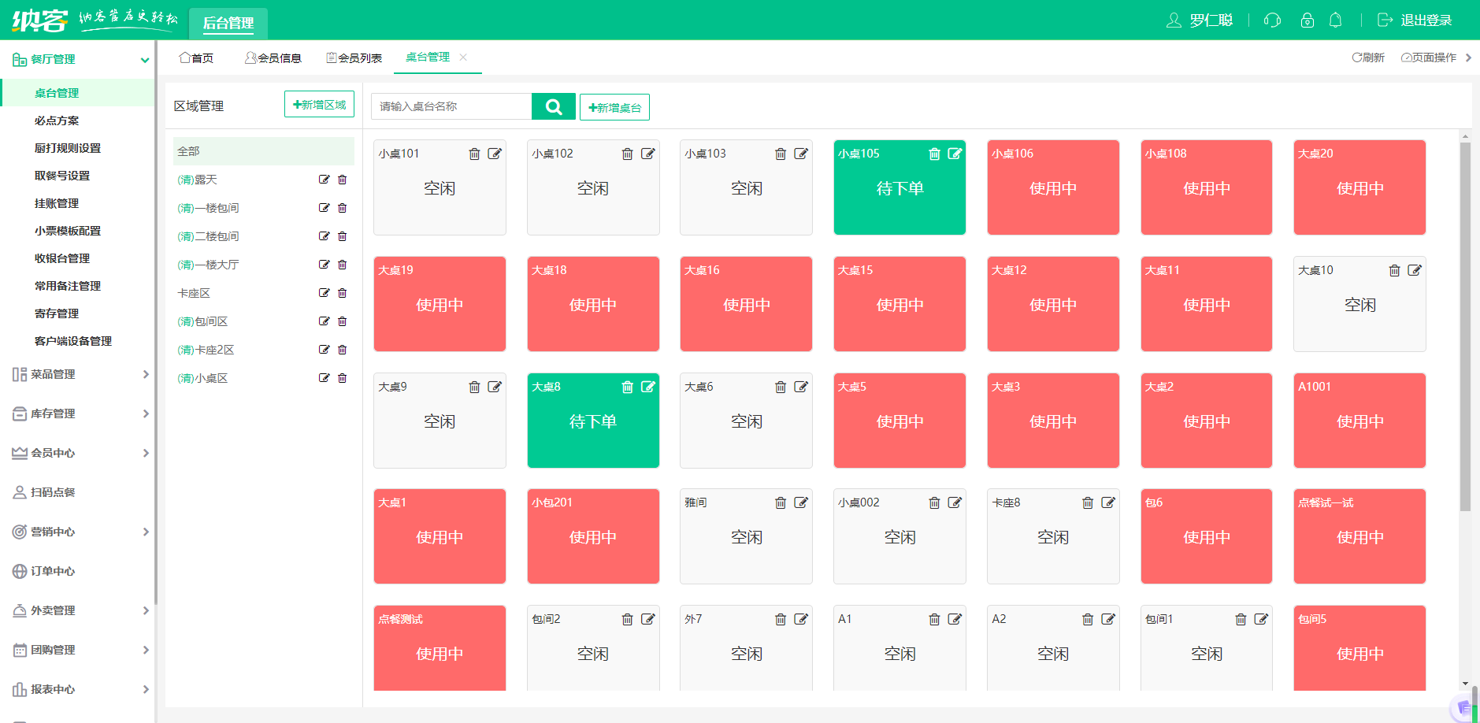
Task: Open 必点方案 in sidebar menu
Action: click(x=57, y=120)
